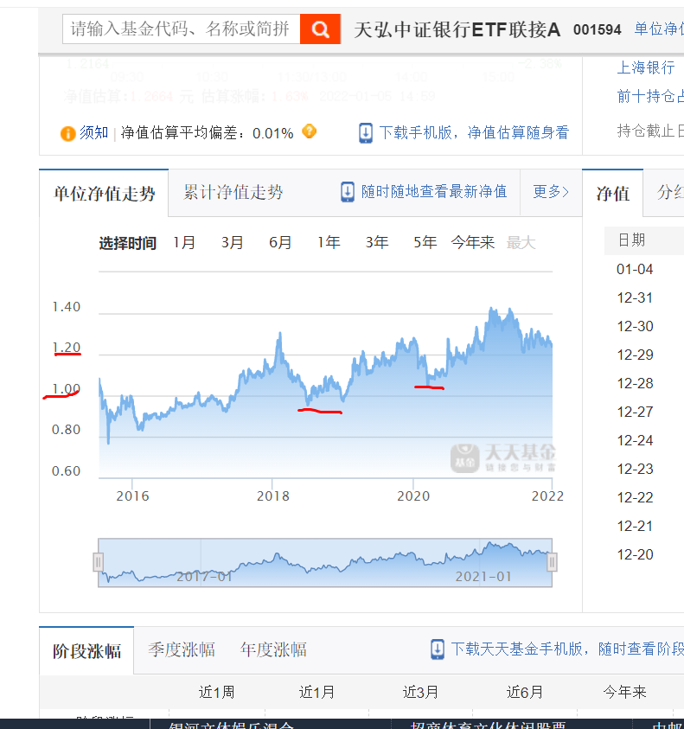Click the 今年来 column header in returns table
684x729 pixels.
point(624,693)
